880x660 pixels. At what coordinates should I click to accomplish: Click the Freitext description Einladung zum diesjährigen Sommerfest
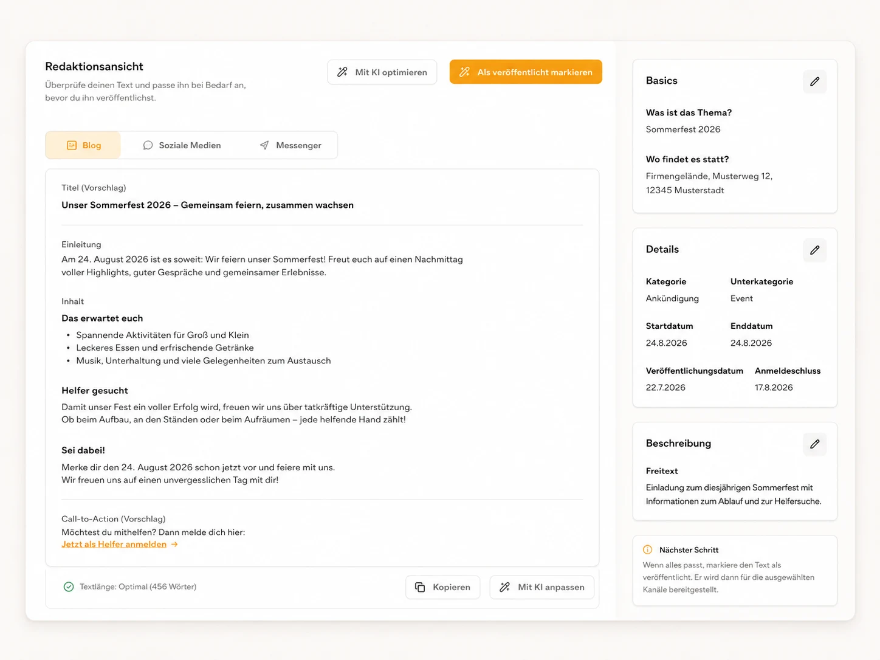pyautogui.click(x=734, y=495)
